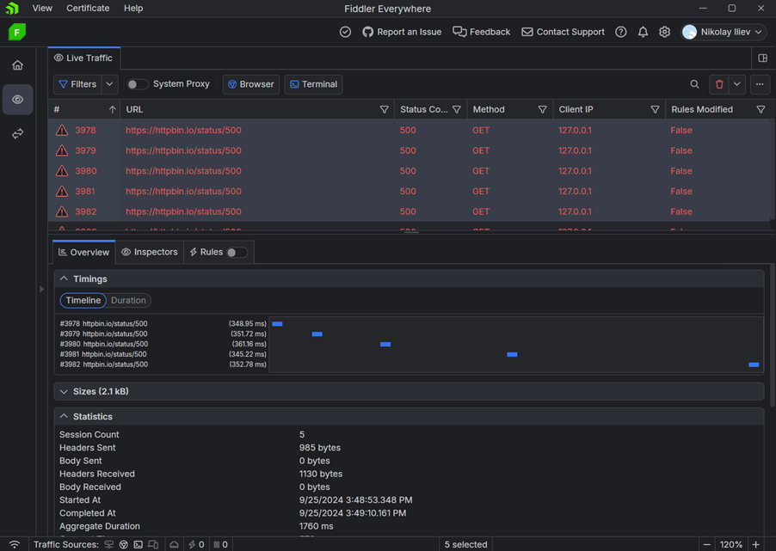Toggle the Rules tab switch
Image resolution: width=776 pixels, height=551 pixels.
point(237,253)
